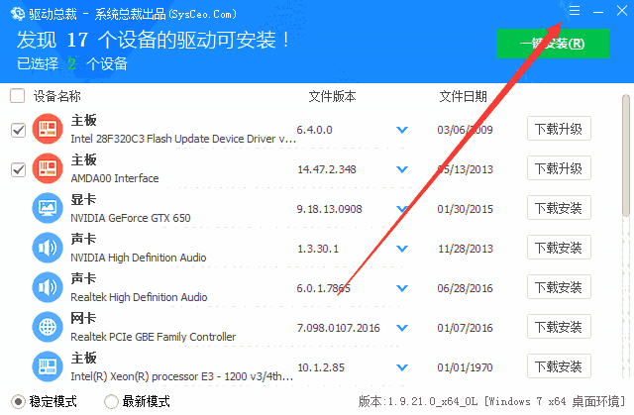The height and width of the screenshot is (415, 634).
Task: Expand version dropdown for 7.098.0107.2016
Action: (x=402, y=328)
